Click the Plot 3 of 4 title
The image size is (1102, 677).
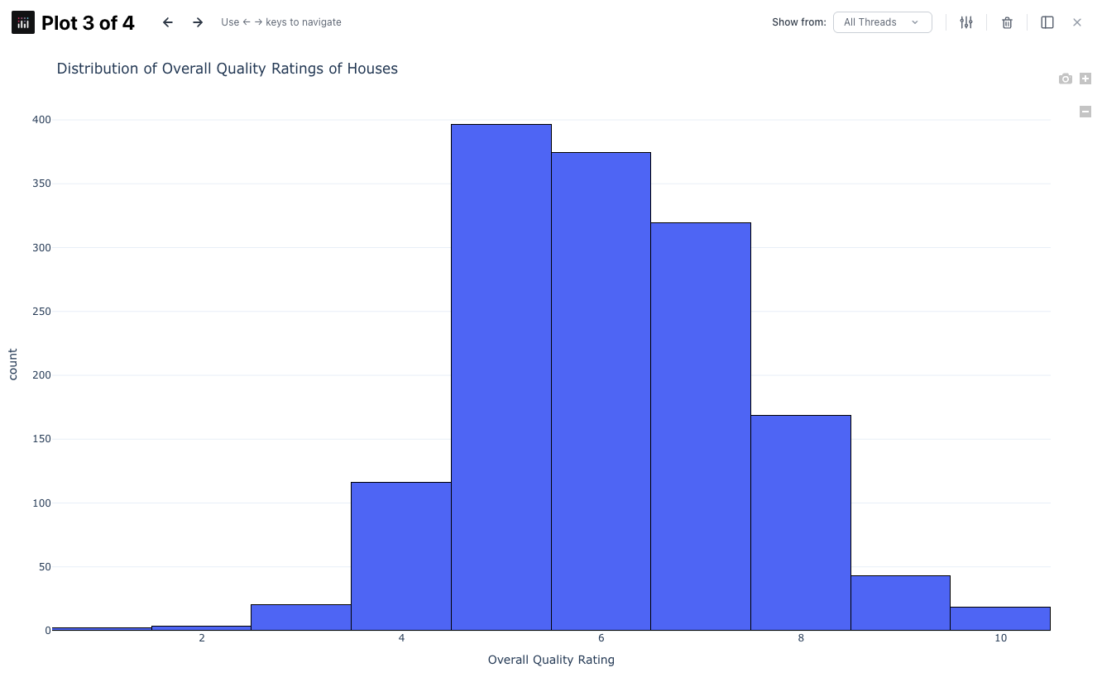tap(85, 22)
